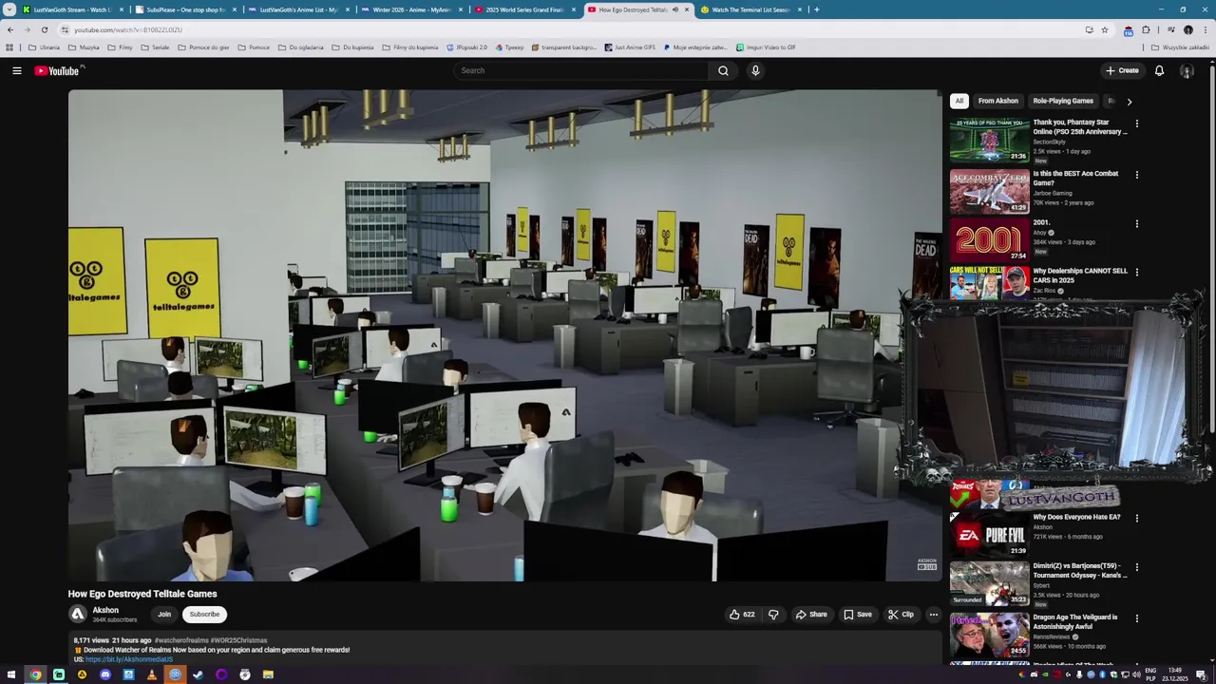Open a new browser tab
Screen dimensions: 1216x684
click(816, 9)
